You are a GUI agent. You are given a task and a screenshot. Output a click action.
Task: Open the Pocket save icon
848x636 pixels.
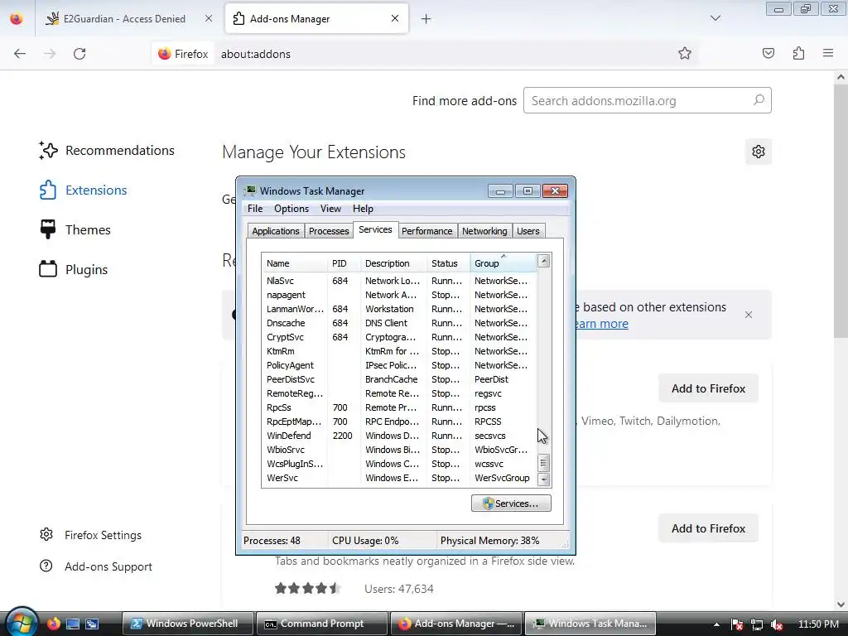coord(768,53)
